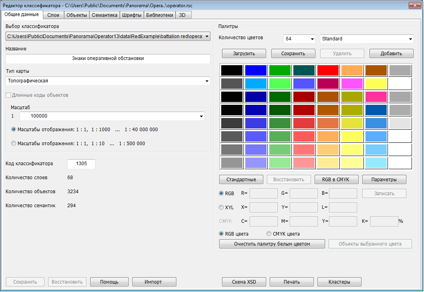This screenshot has height=292, width=424.
Task: Click the Код классификатора field
Action: (81, 164)
